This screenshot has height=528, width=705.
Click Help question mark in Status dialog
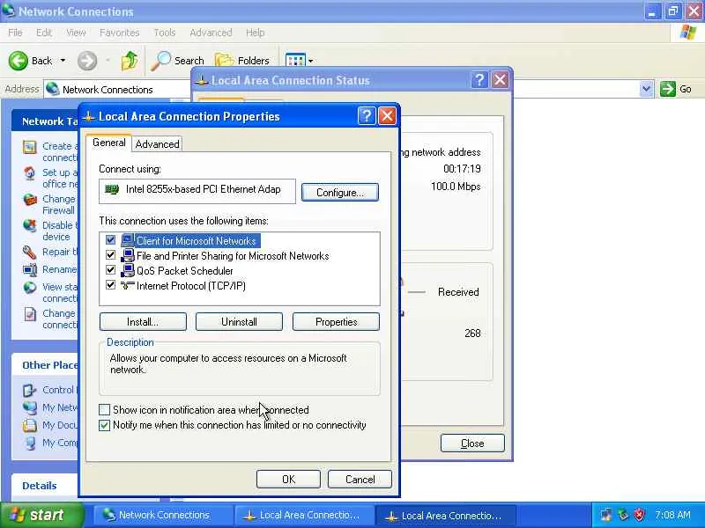(x=479, y=80)
